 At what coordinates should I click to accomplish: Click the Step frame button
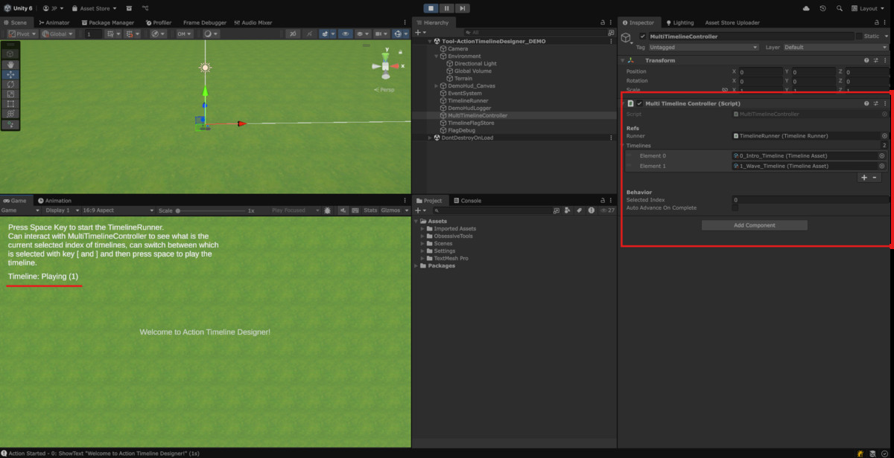(462, 8)
